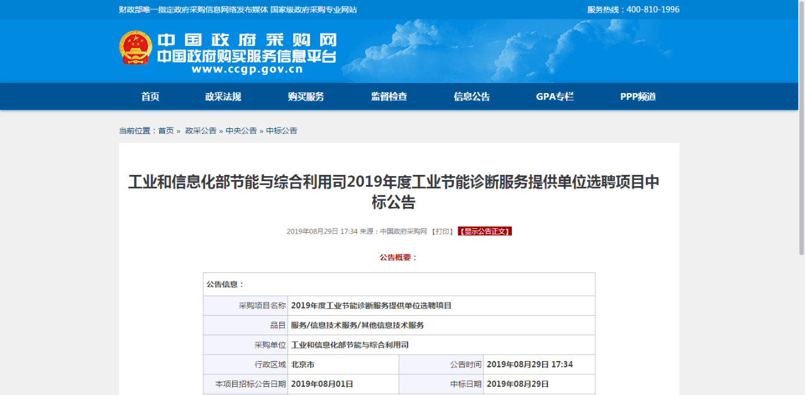The image size is (805, 395).
Task: Click the 采购项目名称 label cell
Action: [x=246, y=306]
